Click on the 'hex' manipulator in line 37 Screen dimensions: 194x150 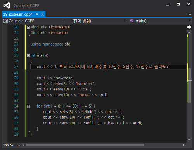[x=111, y=123]
